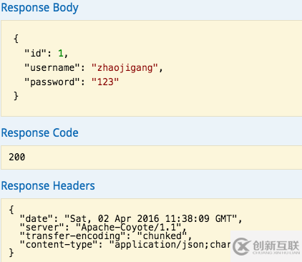The width and height of the screenshot is (302, 262).
Task: Click the "password" key in response body
Action: (x=52, y=82)
